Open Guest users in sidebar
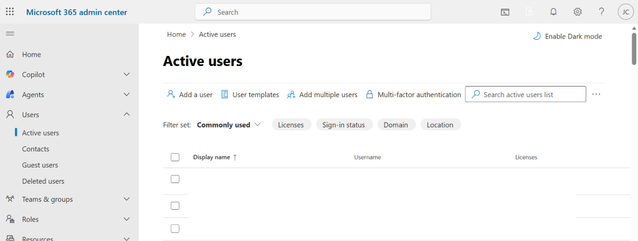Image resolution: width=638 pixels, height=241 pixels. pyautogui.click(x=40, y=165)
